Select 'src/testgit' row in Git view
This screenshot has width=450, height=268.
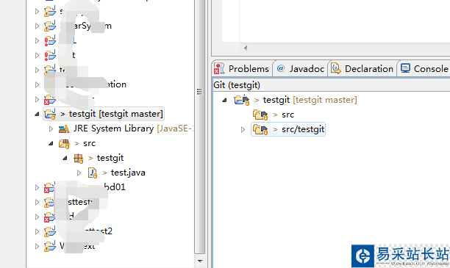288,129
